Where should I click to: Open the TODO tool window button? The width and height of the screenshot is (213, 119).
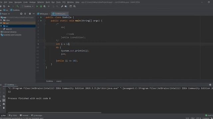(x=13, y=115)
